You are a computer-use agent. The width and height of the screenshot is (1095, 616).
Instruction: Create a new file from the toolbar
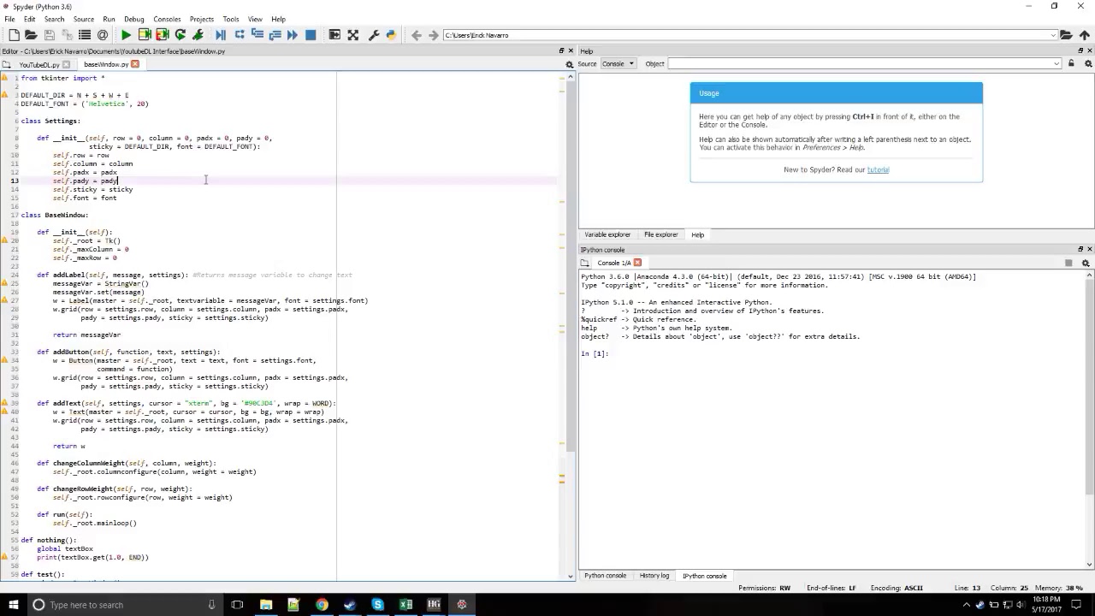[14, 35]
